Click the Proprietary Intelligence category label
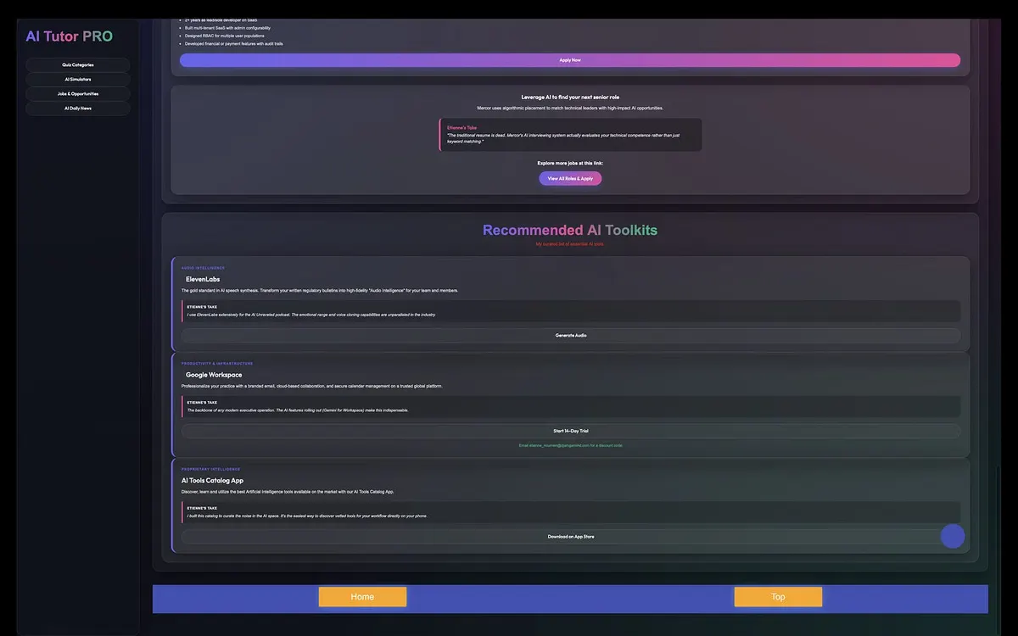The width and height of the screenshot is (1018, 636). (210, 469)
